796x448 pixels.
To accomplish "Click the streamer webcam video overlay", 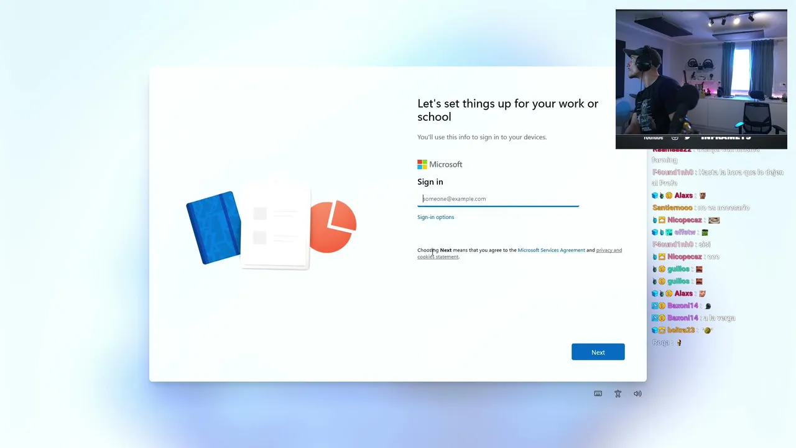I will click(x=701, y=79).
